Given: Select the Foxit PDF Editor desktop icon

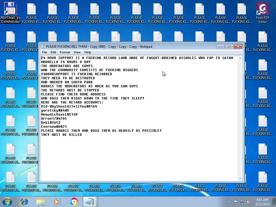Looking at the screenshot, I should click(x=263, y=13).
